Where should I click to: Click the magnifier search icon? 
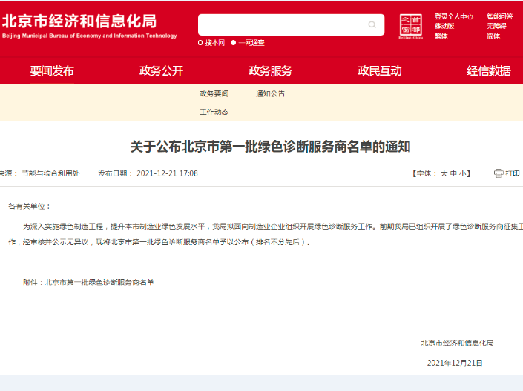point(372,25)
